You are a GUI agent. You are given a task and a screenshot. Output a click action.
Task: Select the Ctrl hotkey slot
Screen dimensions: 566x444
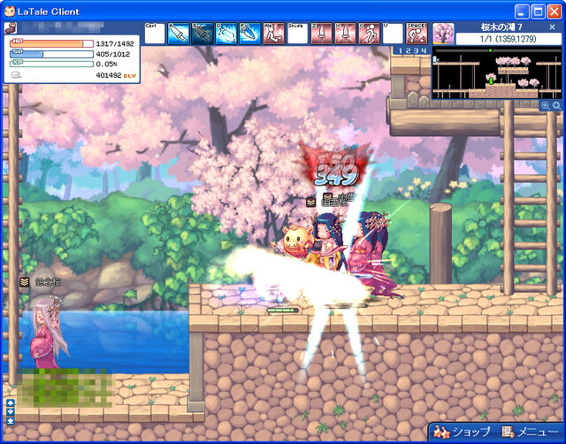[x=155, y=33]
